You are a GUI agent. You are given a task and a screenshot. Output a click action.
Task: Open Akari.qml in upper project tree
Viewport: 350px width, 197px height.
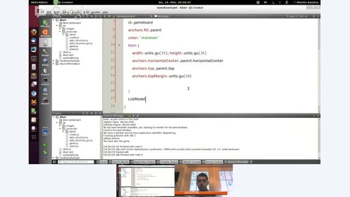tap(68, 55)
